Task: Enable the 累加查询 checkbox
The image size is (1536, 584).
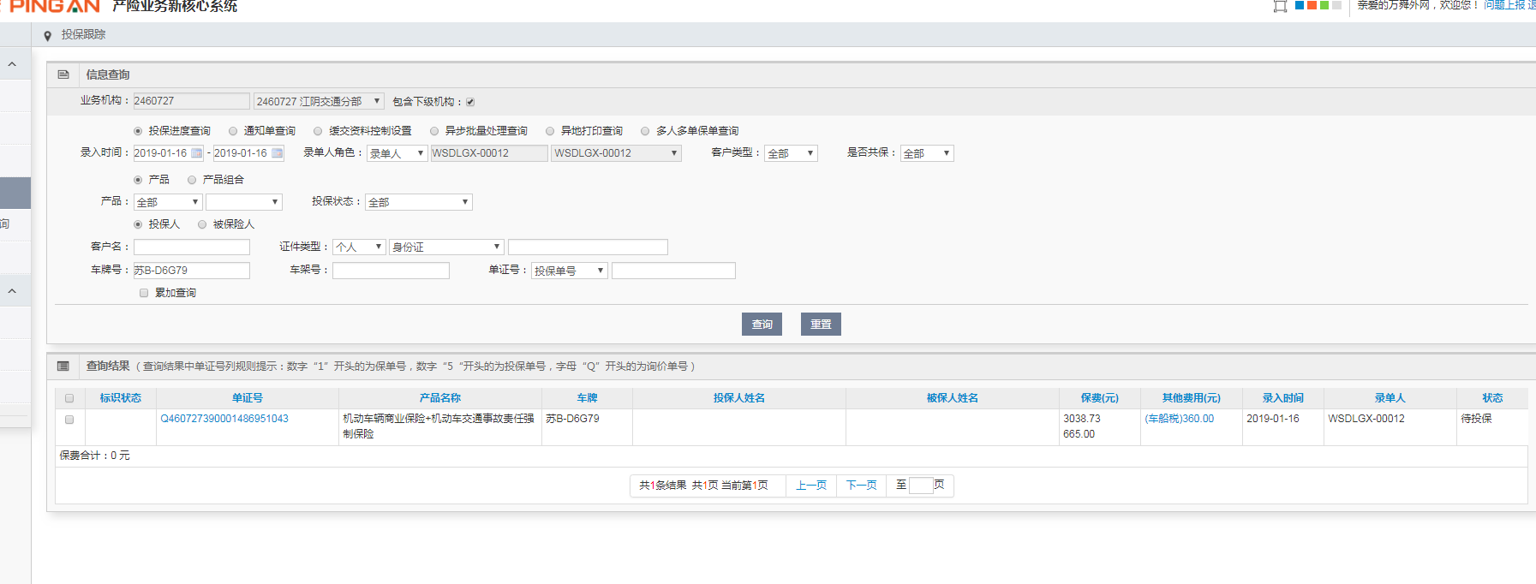Action: coord(144,293)
